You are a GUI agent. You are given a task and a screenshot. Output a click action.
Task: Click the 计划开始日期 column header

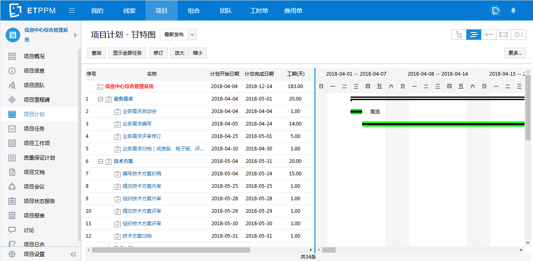225,74
